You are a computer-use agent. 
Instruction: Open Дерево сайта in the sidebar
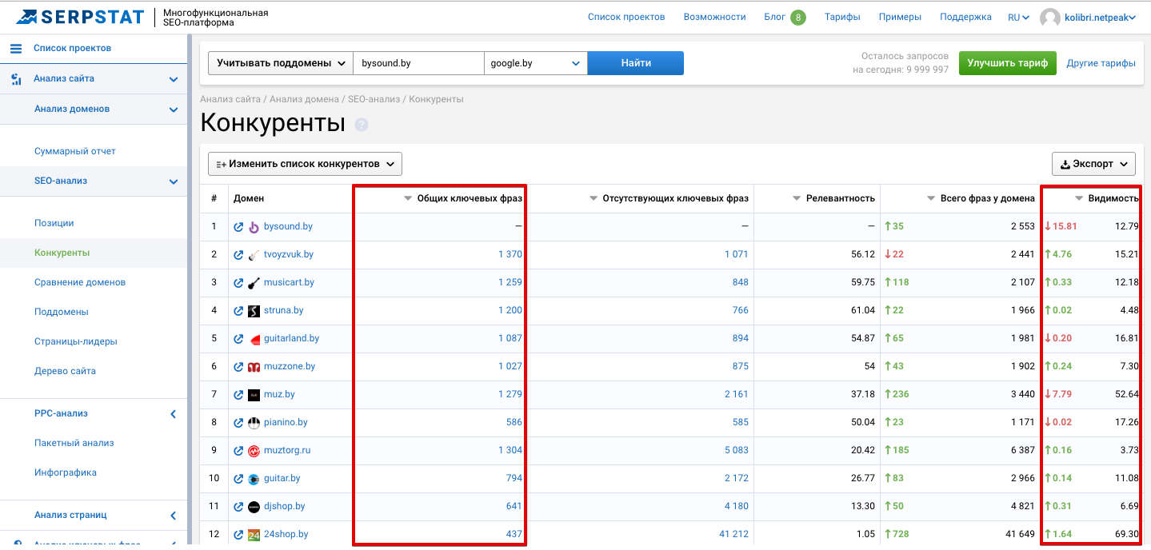pyautogui.click(x=65, y=372)
